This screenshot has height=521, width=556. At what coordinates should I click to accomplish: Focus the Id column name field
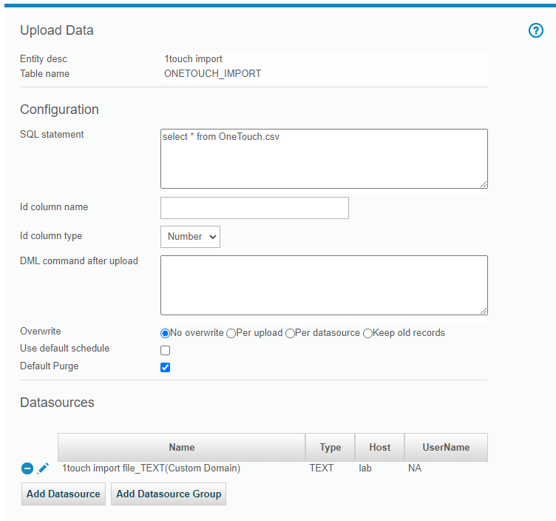tap(254, 208)
